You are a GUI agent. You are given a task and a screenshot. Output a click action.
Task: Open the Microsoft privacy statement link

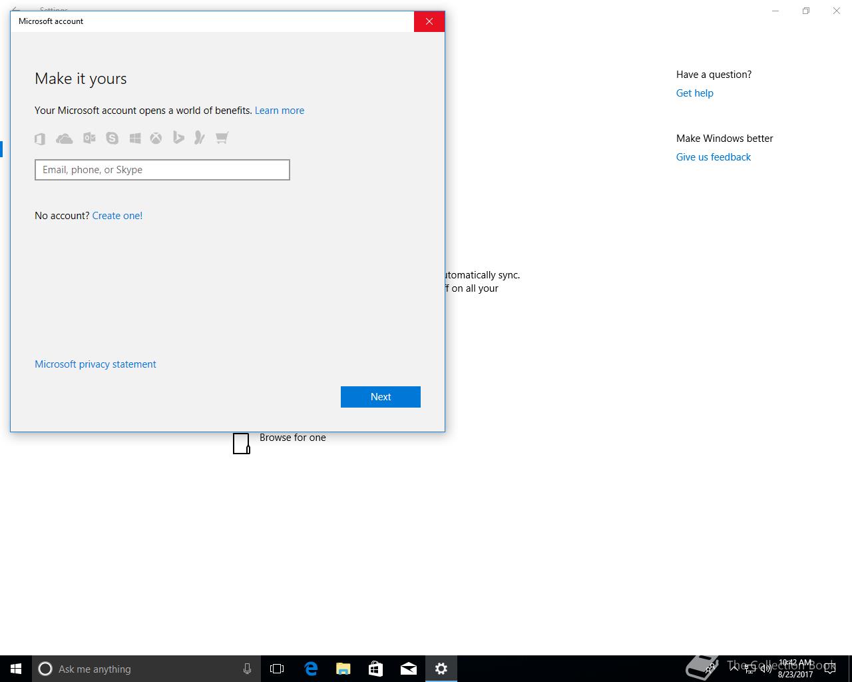[x=95, y=364]
